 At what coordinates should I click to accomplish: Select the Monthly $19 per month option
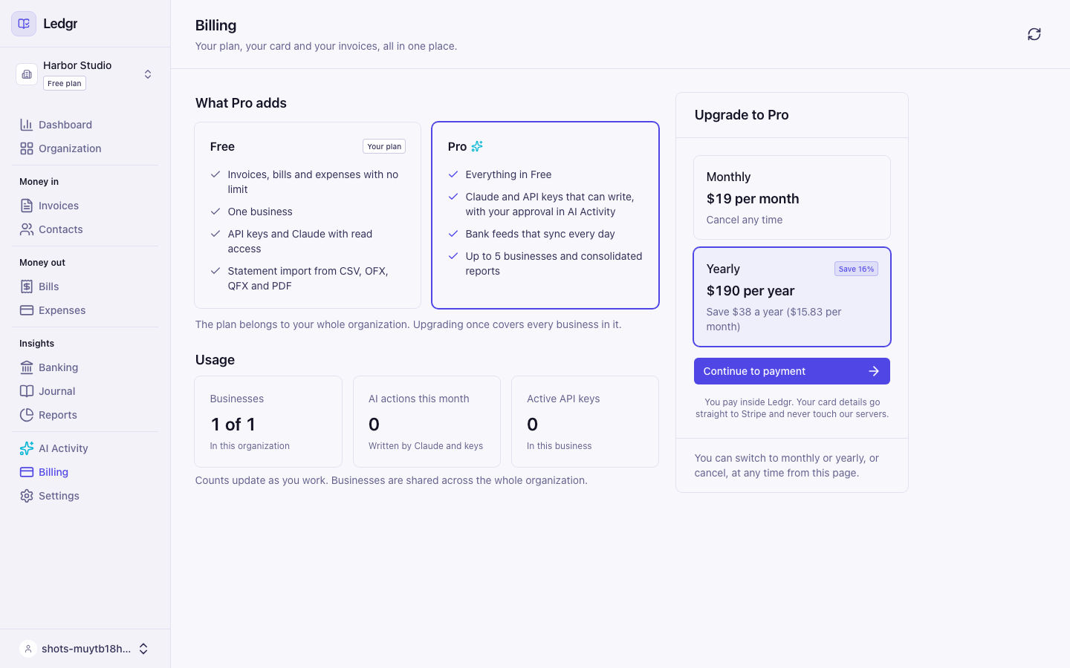[x=792, y=197]
